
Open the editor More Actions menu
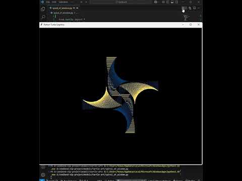click(199, 8)
